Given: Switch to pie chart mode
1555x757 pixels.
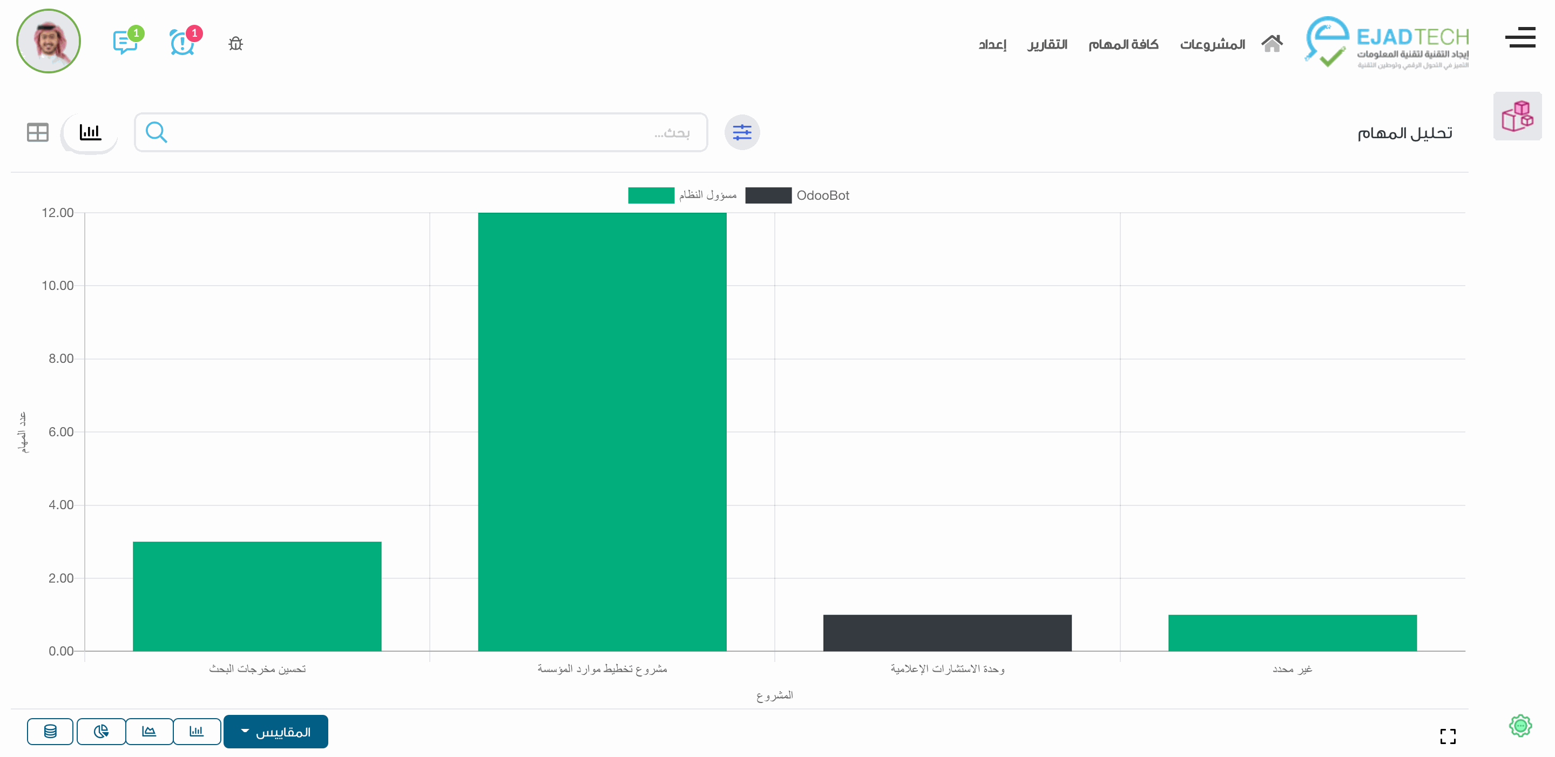Looking at the screenshot, I should [101, 731].
